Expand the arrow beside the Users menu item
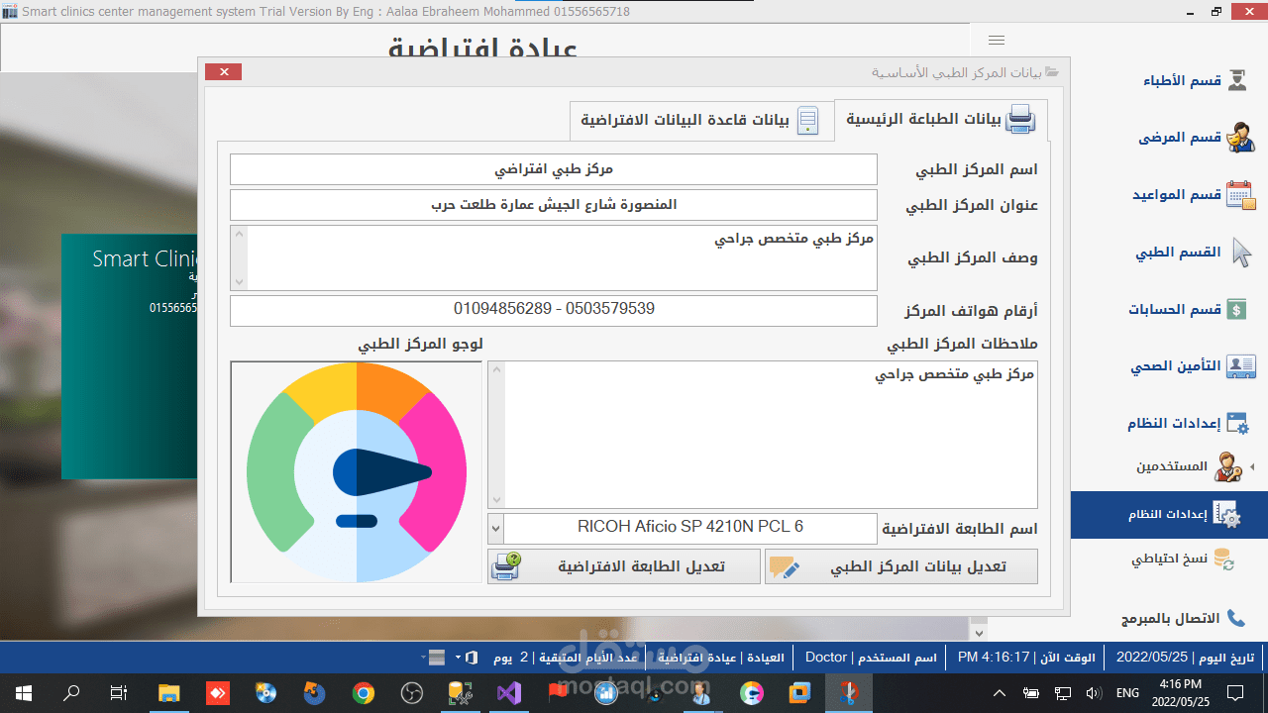The width and height of the screenshot is (1268, 713). pyautogui.click(x=1251, y=466)
